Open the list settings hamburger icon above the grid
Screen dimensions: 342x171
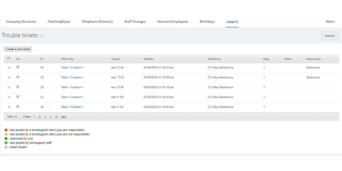[8, 58]
